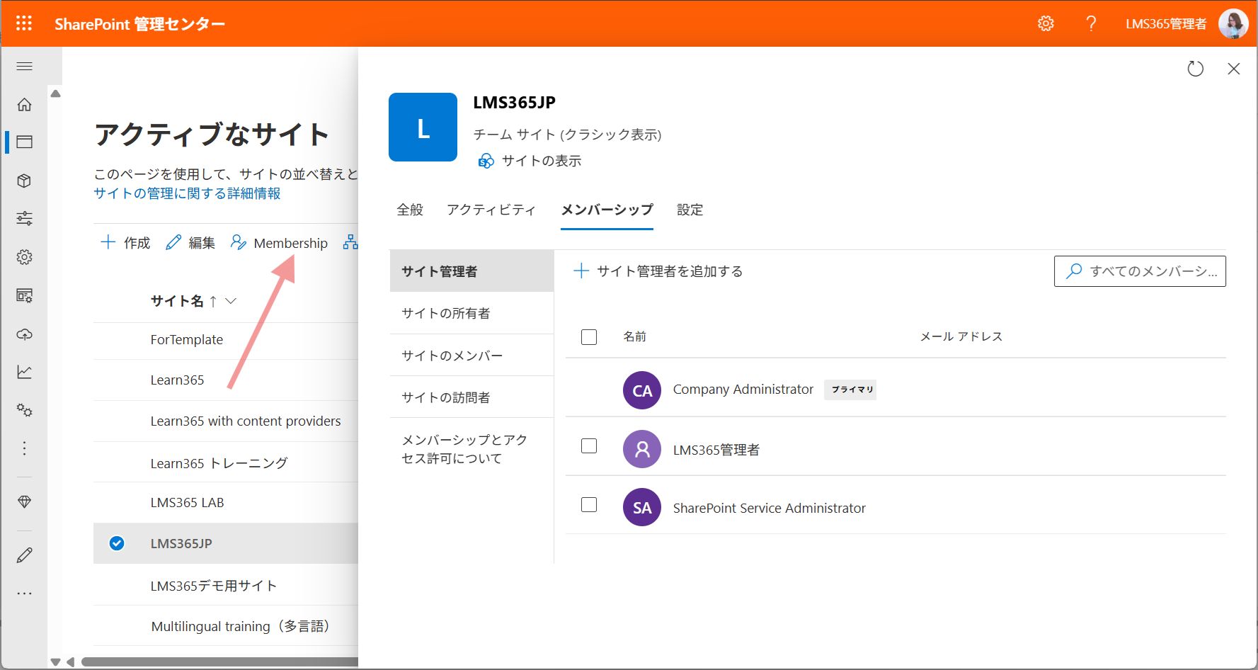Select the サイト管理者 membership category

(471, 271)
